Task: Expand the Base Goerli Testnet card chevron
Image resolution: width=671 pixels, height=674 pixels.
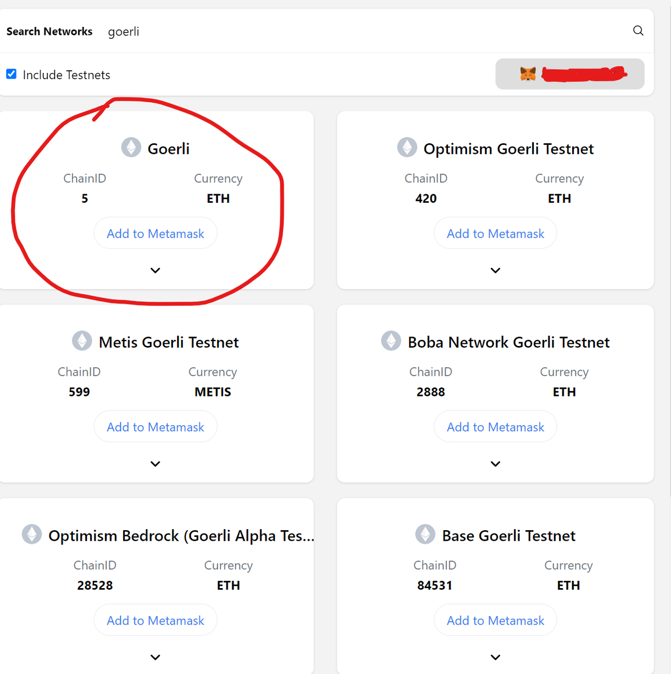Action: [x=496, y=657]
